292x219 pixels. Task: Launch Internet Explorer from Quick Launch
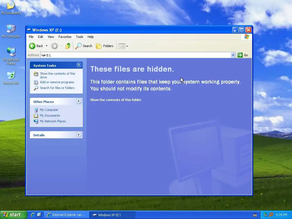pyautogui.click(x=33, y=215)
